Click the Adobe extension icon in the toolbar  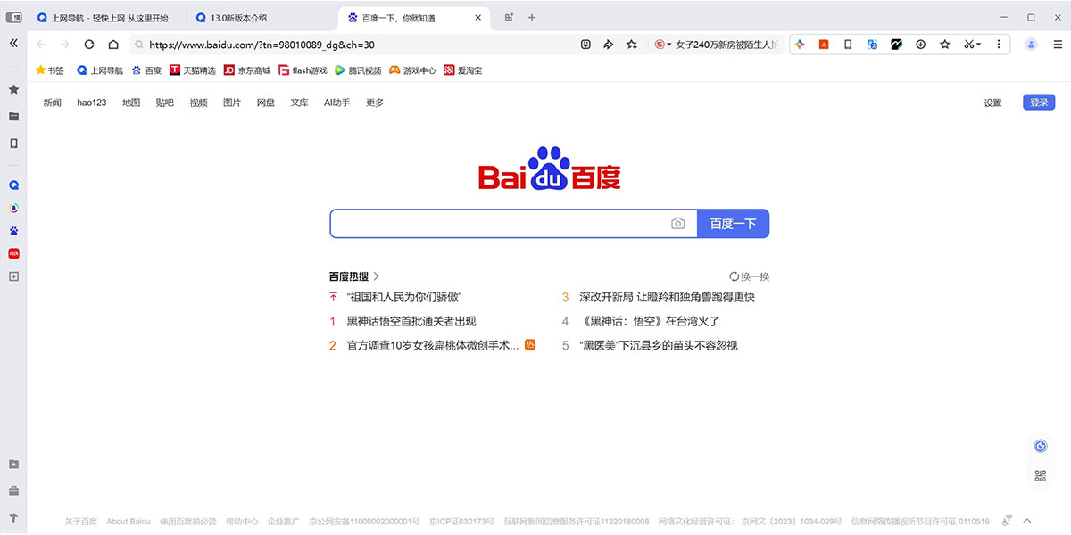coord(824,43)
